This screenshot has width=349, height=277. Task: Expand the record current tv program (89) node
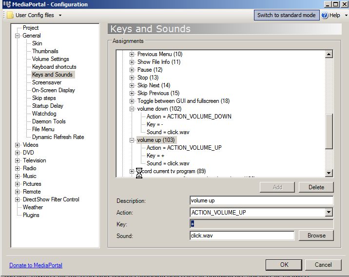(132, 171)
